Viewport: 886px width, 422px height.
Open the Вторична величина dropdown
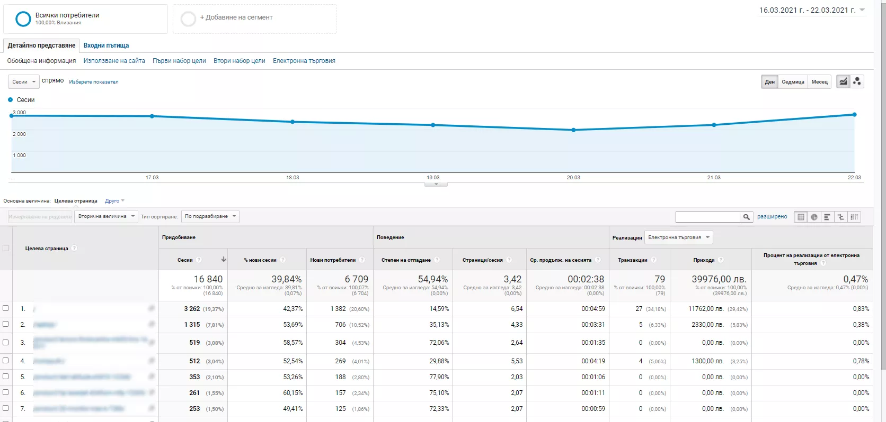(106, 216)
